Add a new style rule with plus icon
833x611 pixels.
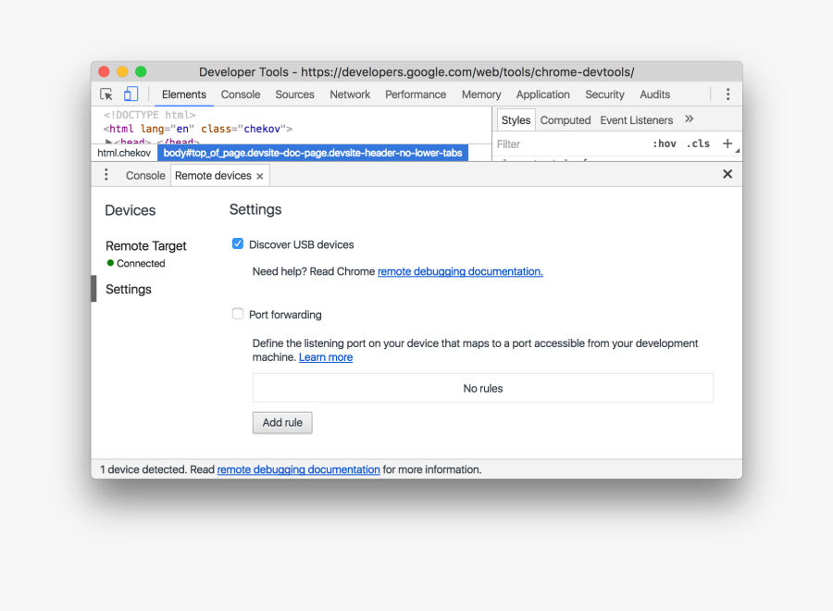727,143
